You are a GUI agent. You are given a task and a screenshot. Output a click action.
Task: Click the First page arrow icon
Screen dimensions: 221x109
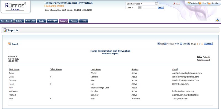(x=159, y=44)
